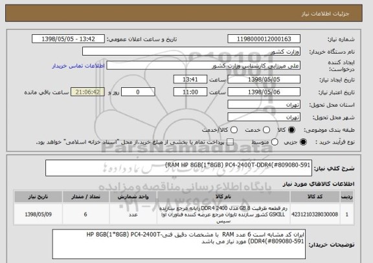This screenshot has height=263, width=373.
Task: Click the 11:00 validity time field
Action: coord(190,92)
